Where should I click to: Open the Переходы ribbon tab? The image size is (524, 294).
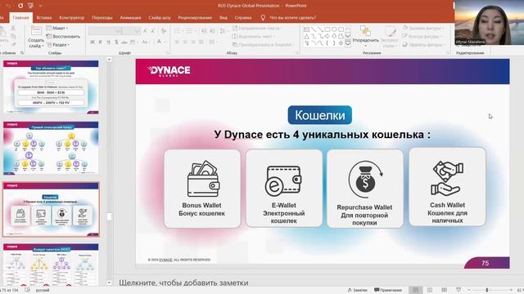tap(102, 18)
